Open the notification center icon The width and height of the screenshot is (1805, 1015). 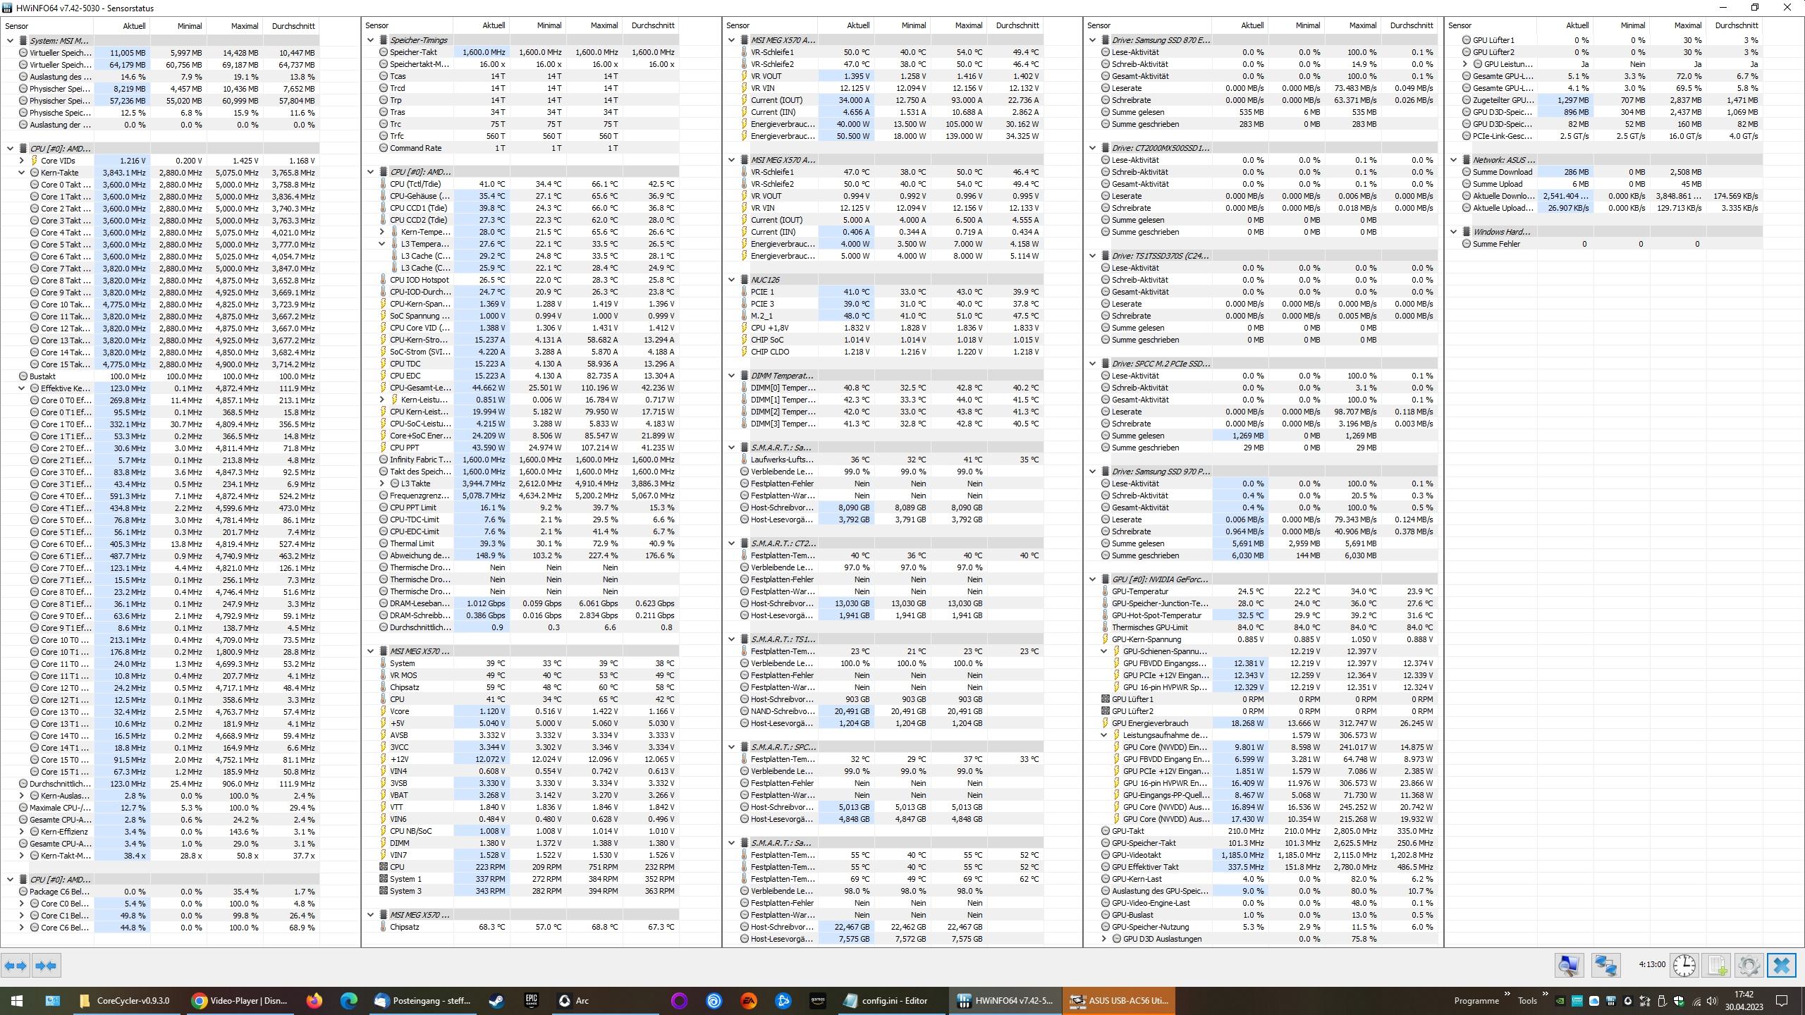1782,1001
